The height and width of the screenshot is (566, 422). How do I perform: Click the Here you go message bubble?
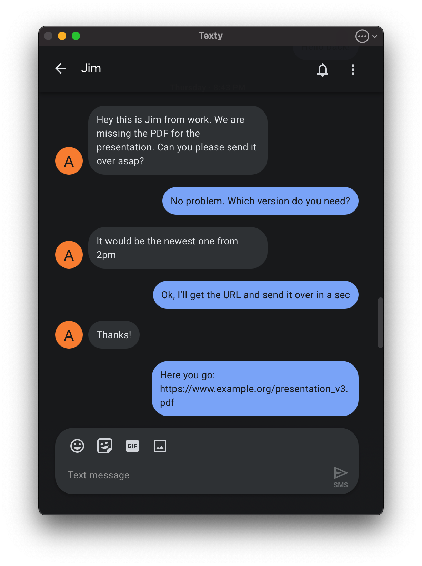pyautogui.click(x=255, y=388)
